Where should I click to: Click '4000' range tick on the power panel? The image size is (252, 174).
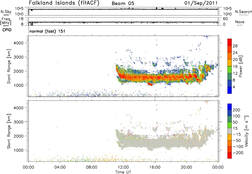tap(19, 43)
